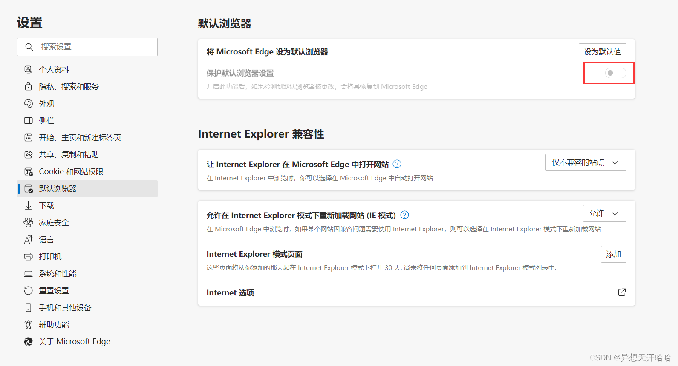Open 家庭安全 settings
678x366 pixels.
[87, 222]
